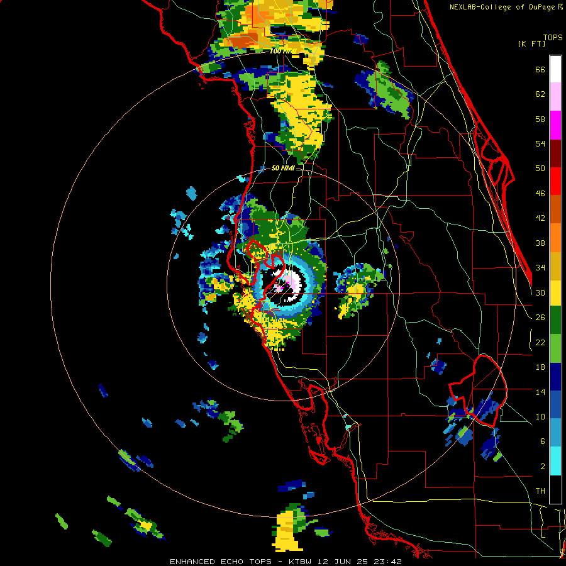The image size is (566, 566).
Task: Click the '50' legend value
Action: [540, 168]
